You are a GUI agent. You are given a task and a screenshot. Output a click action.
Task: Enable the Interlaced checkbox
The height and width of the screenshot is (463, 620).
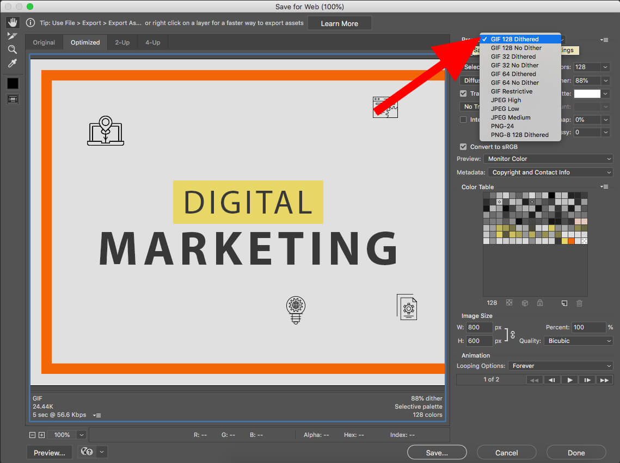click(x=463, y=120)
